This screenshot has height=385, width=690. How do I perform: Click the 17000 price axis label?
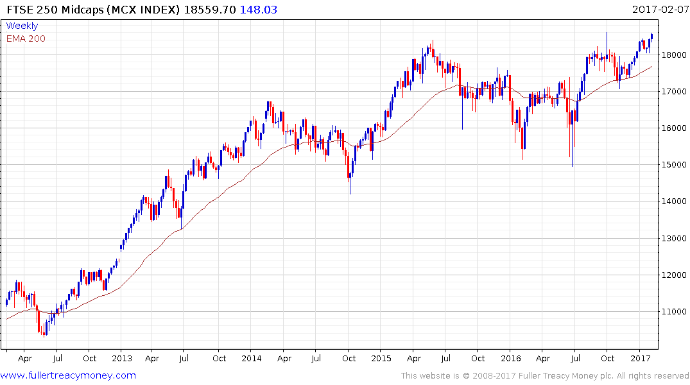coord(674,92)
